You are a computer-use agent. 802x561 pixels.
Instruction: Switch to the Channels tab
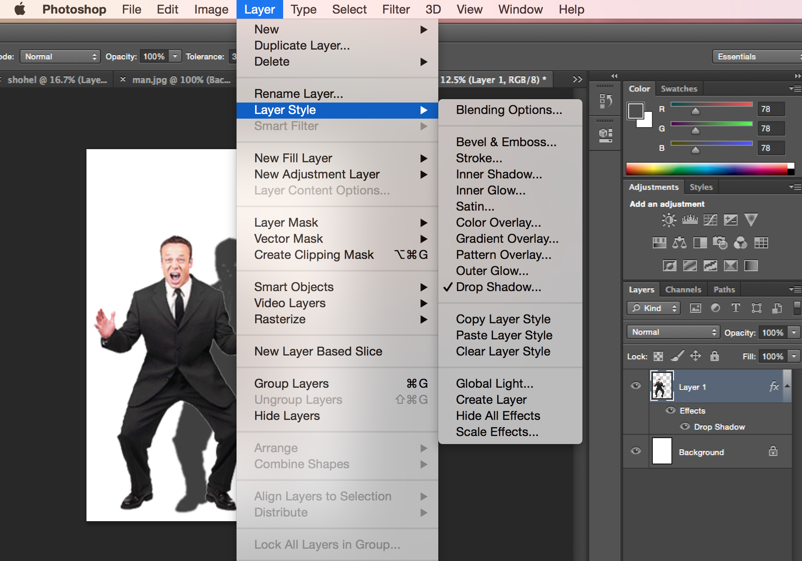point(683,289)
